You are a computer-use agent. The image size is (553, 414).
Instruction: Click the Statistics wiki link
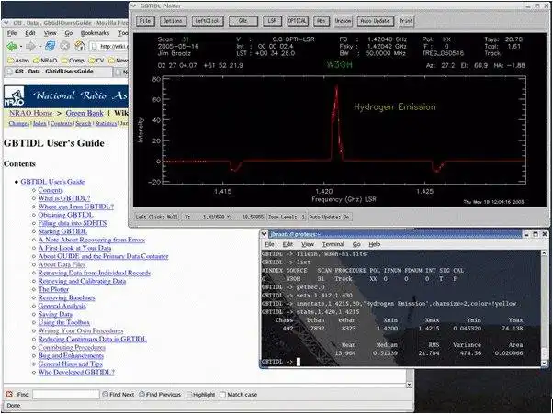106,124
